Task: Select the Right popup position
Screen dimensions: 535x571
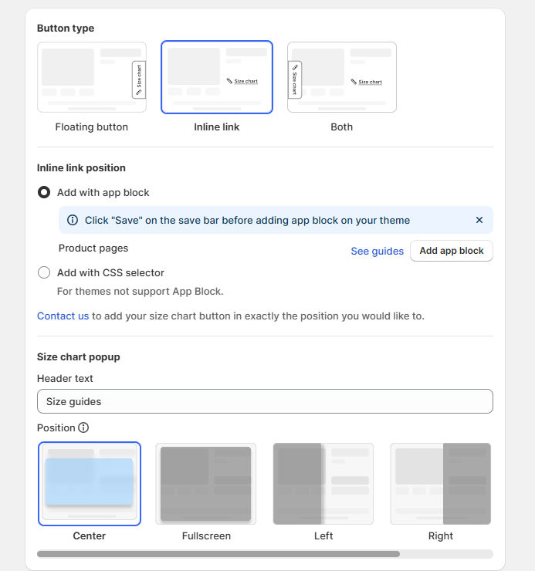Action: coord(441,484)
